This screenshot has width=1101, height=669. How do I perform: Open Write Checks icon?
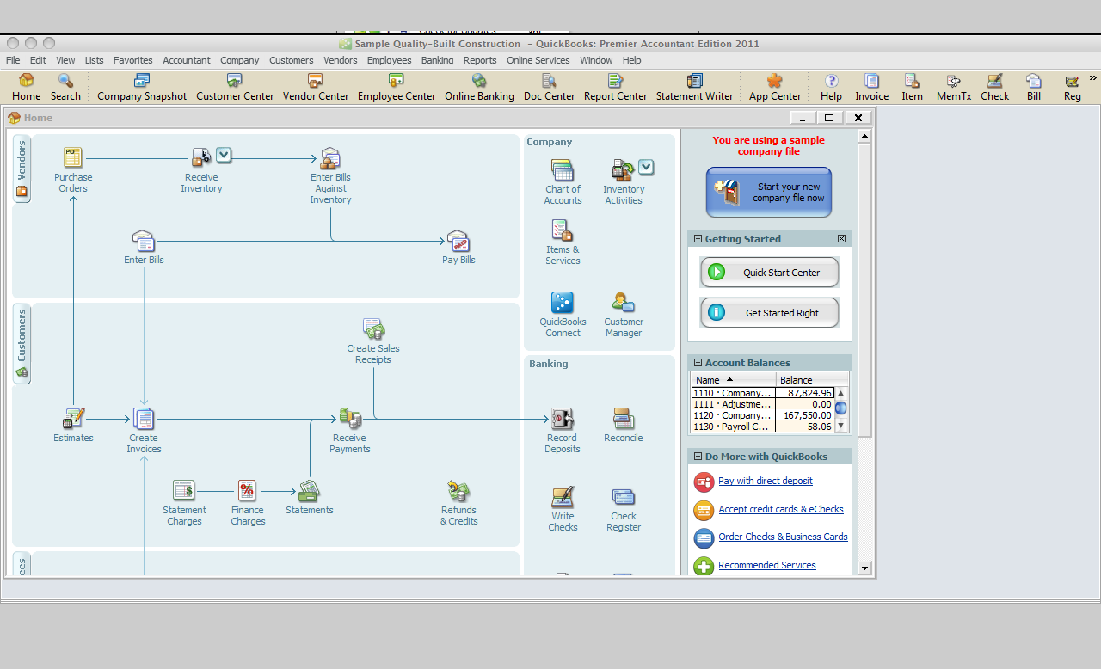pos(563,497)
